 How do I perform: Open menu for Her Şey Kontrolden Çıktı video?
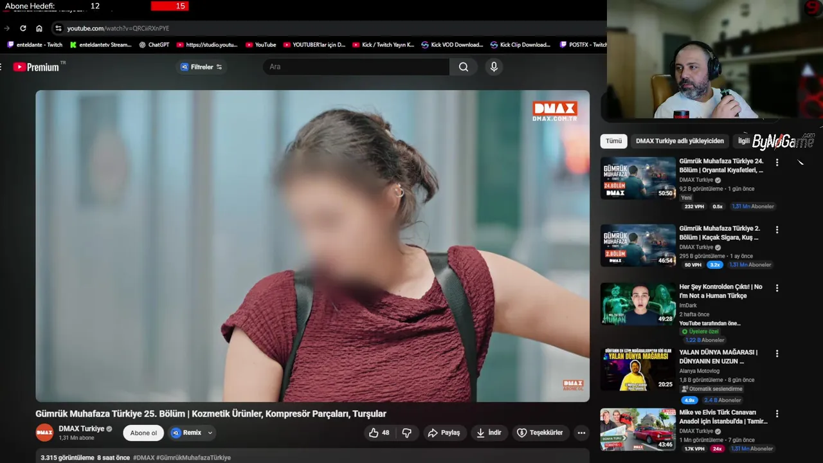coord(777,288)
